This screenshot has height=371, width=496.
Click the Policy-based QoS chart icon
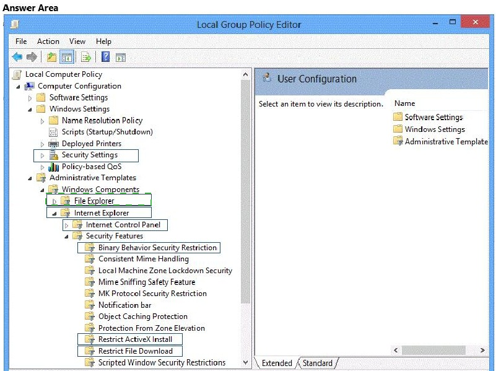click(53, 167)
